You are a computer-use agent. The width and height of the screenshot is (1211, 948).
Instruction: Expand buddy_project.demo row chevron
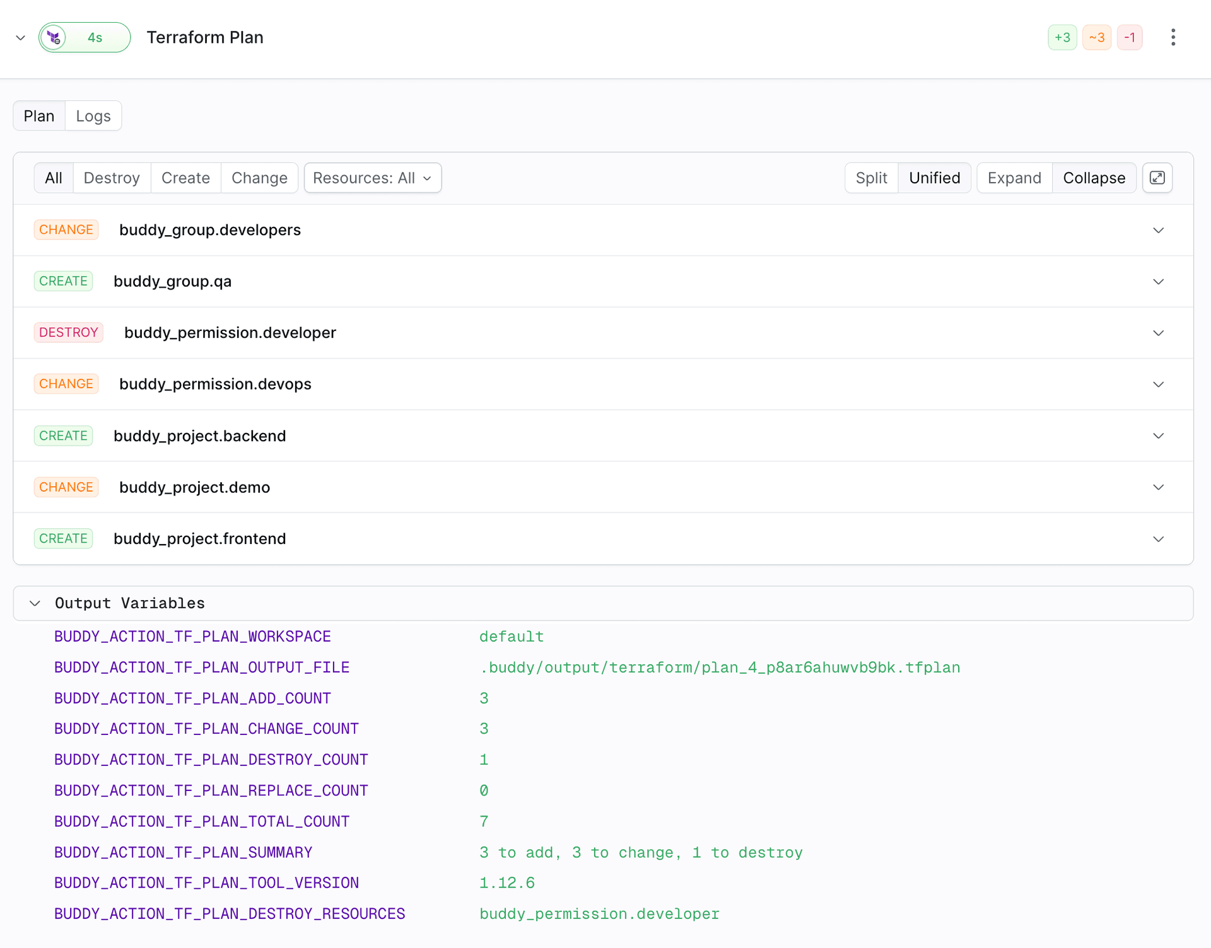coord(1159,487)
